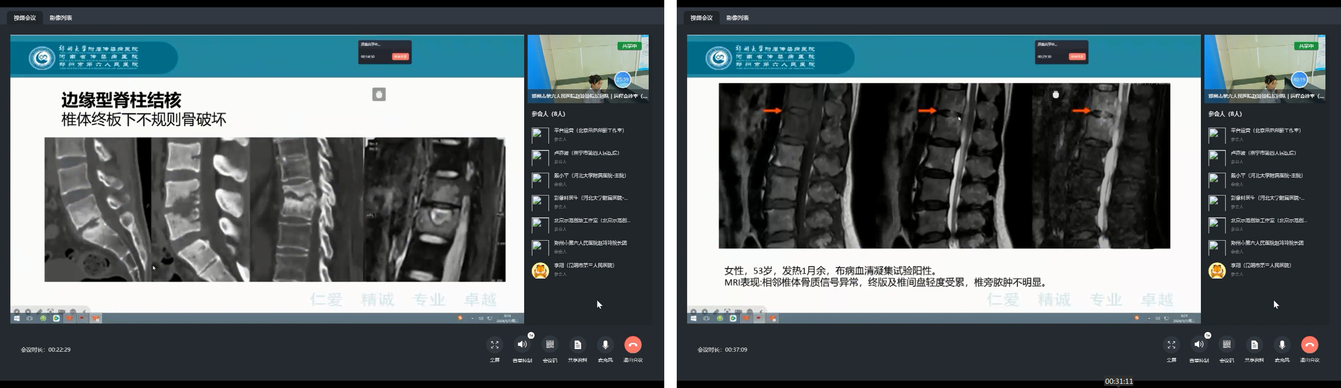Switch to 视频会议 tab in right window

tap(701, 18)
